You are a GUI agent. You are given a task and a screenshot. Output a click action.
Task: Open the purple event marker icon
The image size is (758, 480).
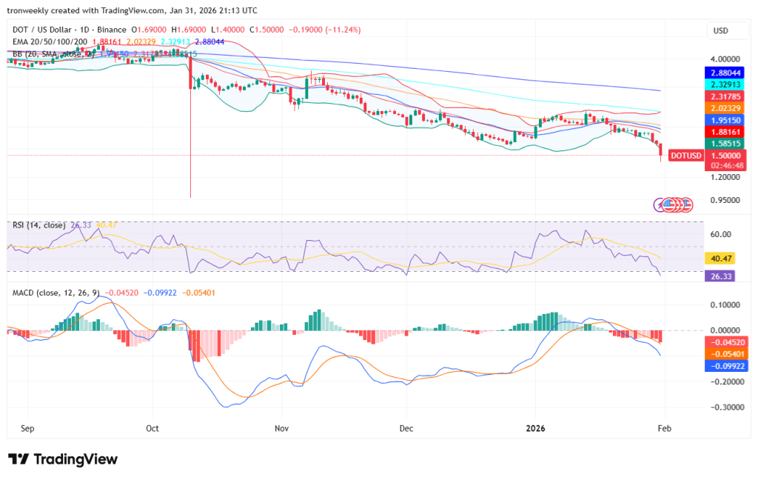click(660, 205)
